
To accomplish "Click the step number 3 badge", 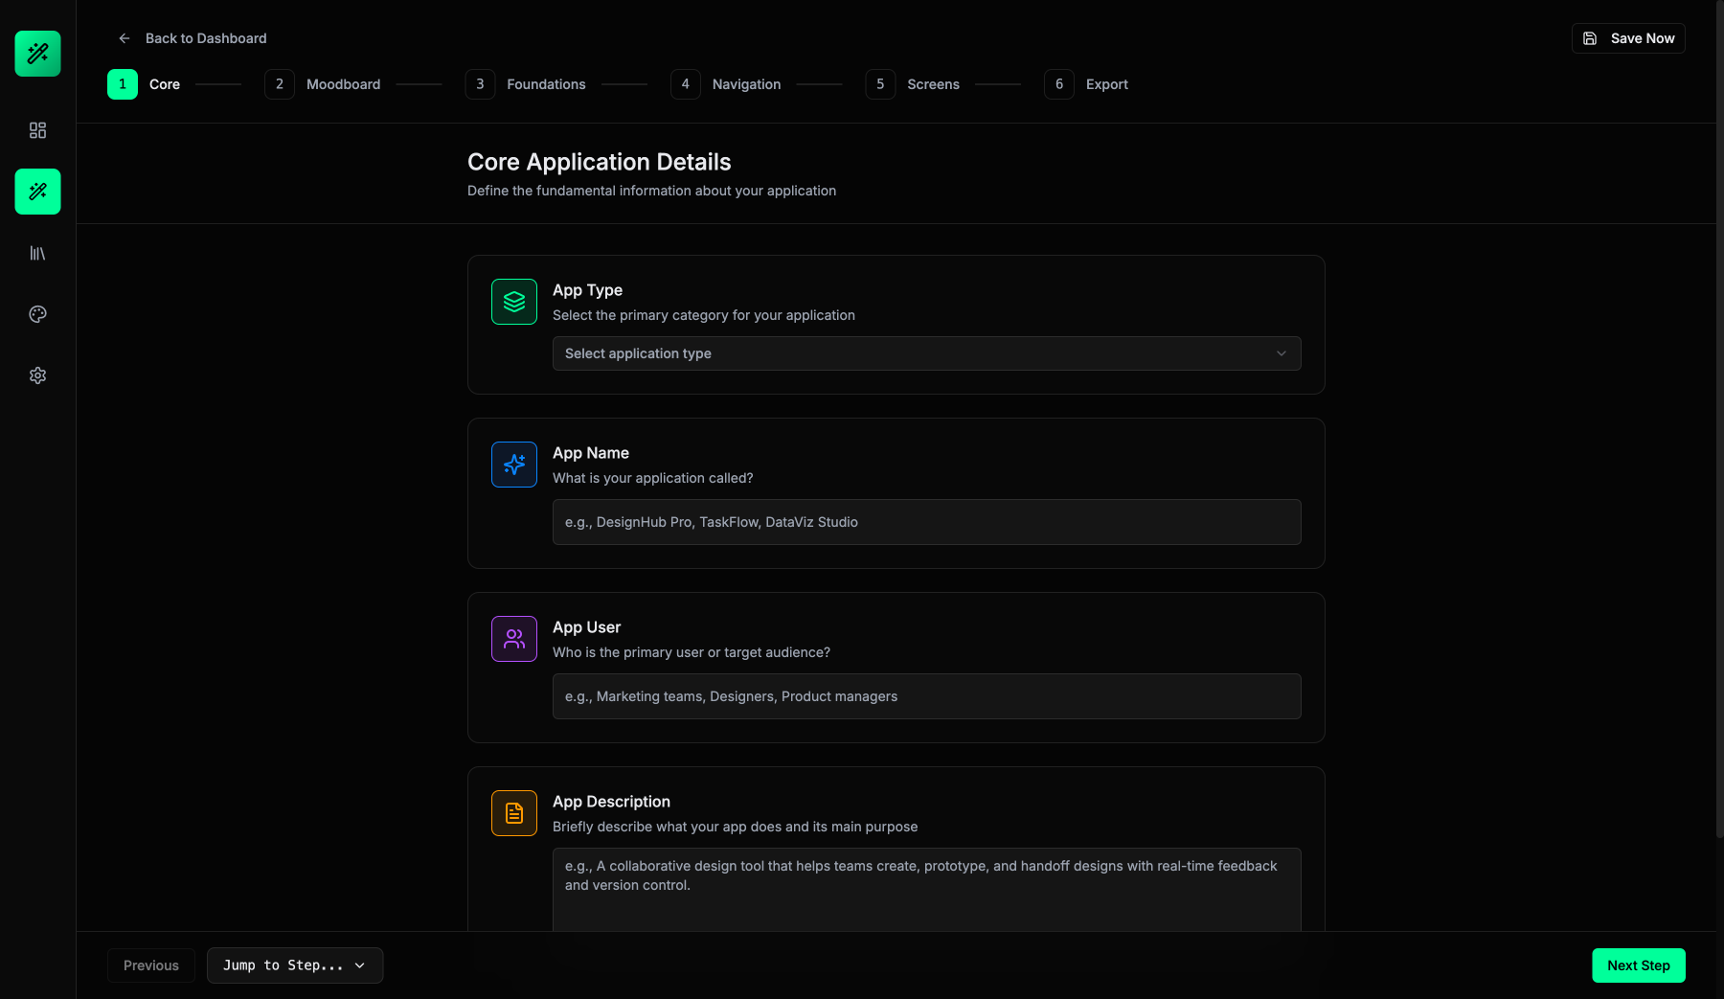I will pos(480,84).
